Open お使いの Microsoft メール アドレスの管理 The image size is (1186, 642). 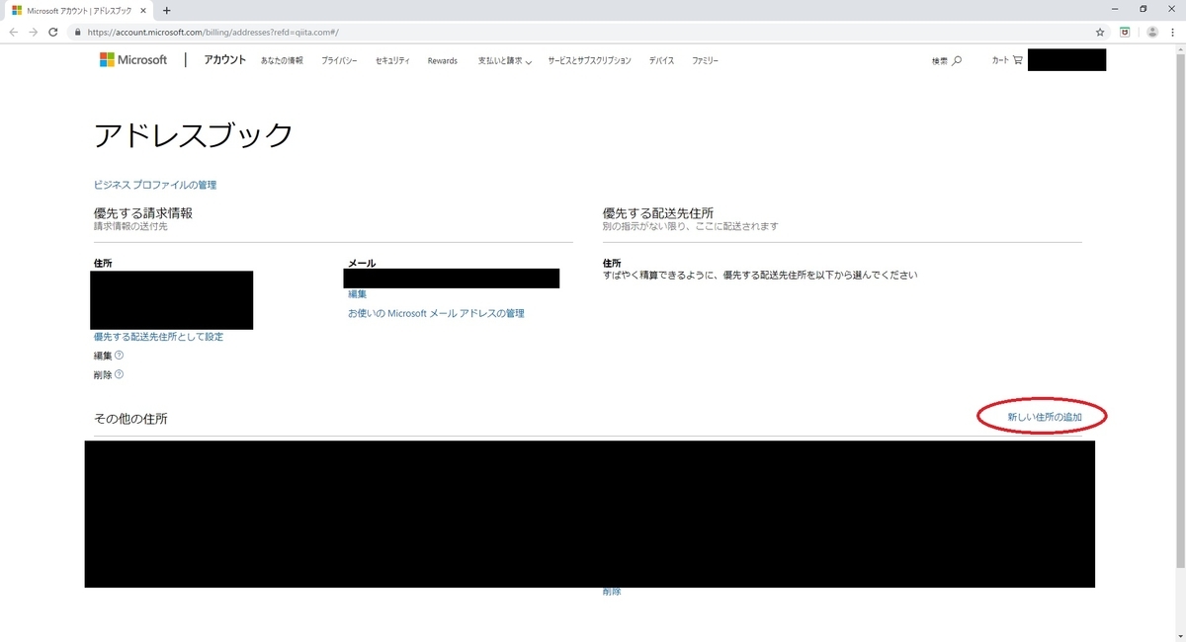[437, 312]
